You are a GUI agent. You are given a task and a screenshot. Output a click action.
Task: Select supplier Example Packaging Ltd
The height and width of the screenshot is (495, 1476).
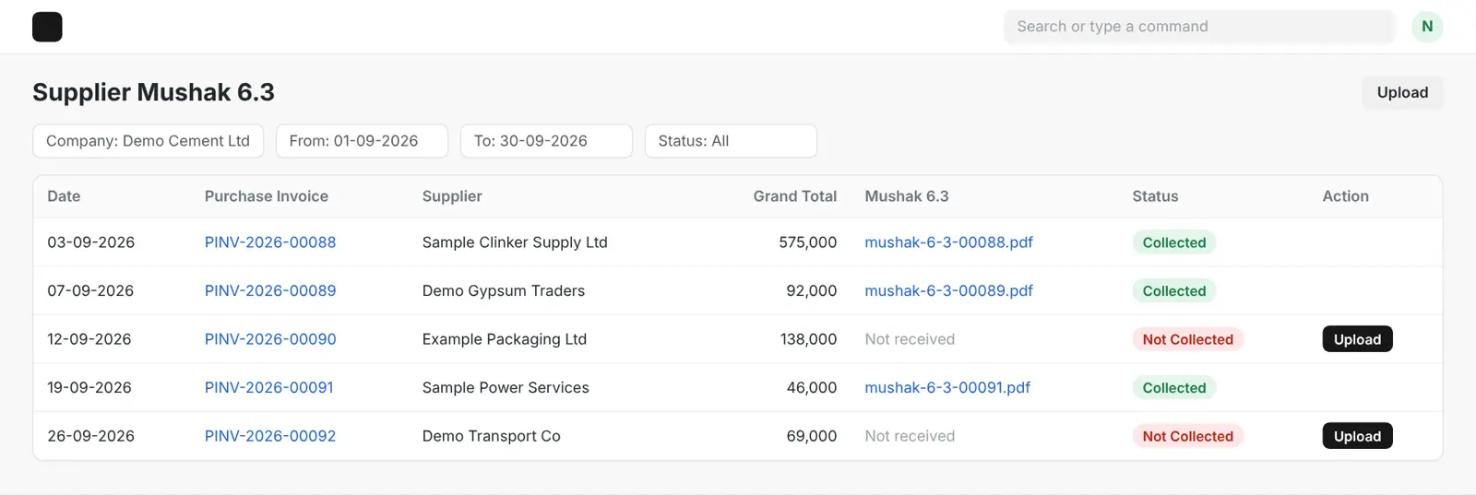pos(505,339)
